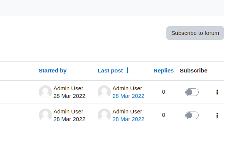Sort discussions by Last post header
The width and height of the screenshot is (248, 162).
tap(110, 71)
